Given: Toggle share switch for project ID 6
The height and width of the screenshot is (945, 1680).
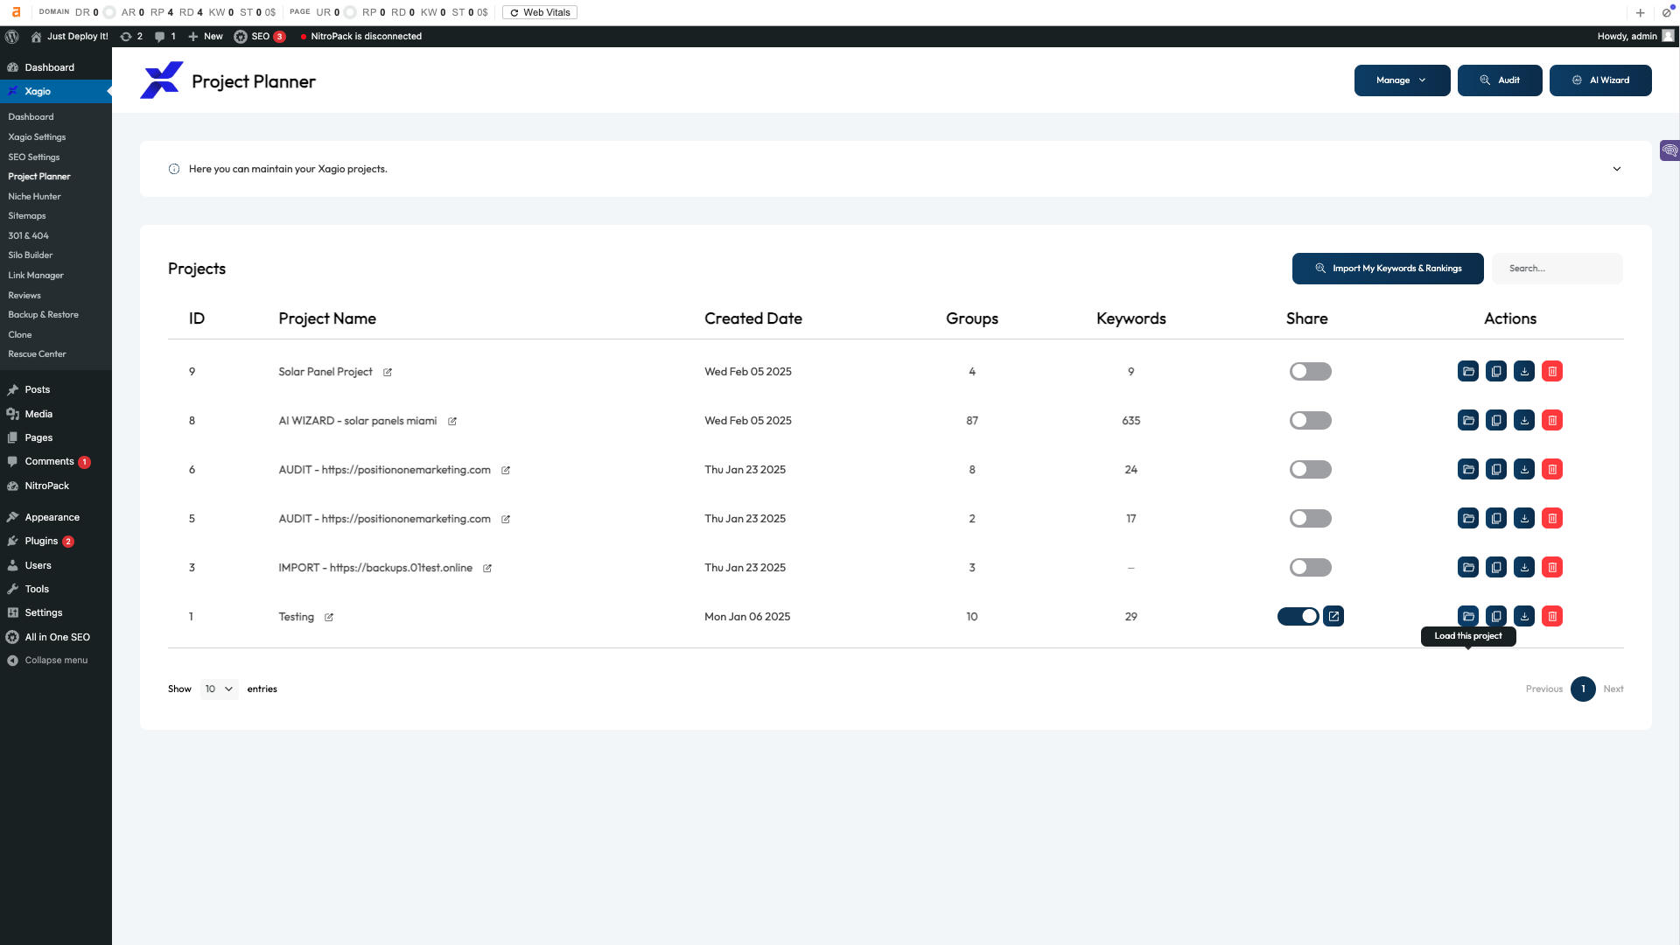Looking at the screenshot, I should click(1311, 470).
